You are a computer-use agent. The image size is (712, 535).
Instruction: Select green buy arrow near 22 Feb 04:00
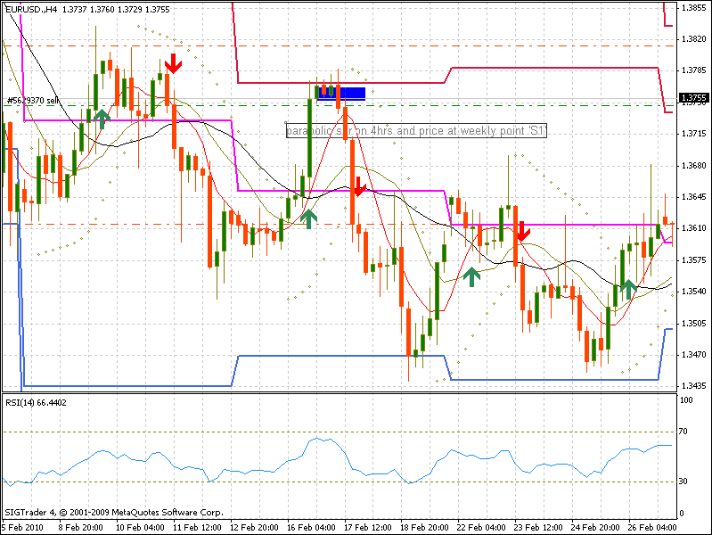pyautogui.click(x=471, y=276)
